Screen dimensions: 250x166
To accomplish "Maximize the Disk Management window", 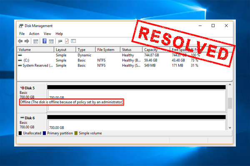I will coord(213,26).
